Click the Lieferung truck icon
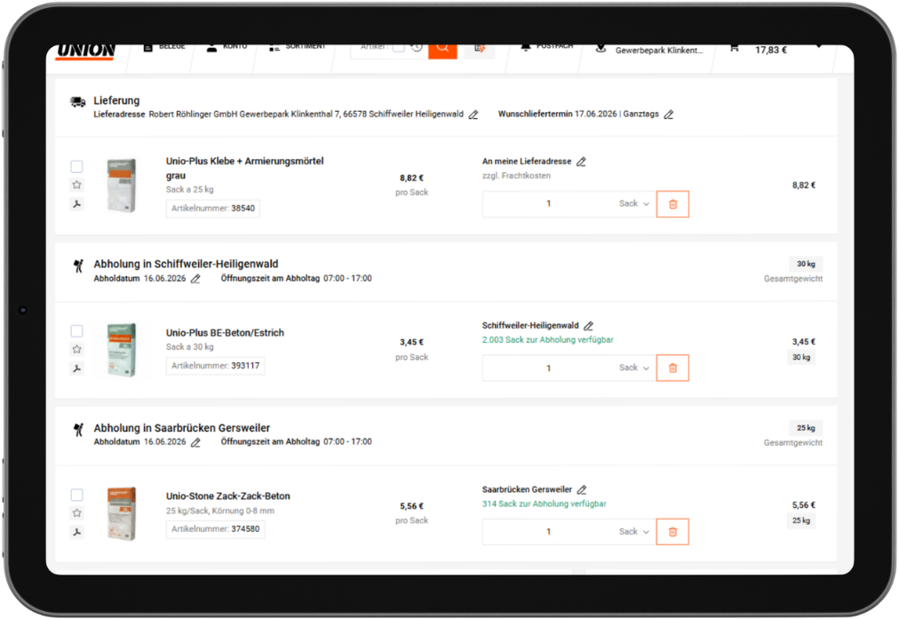The height and width of the screenshot is (619, 899). pos(78,101)
